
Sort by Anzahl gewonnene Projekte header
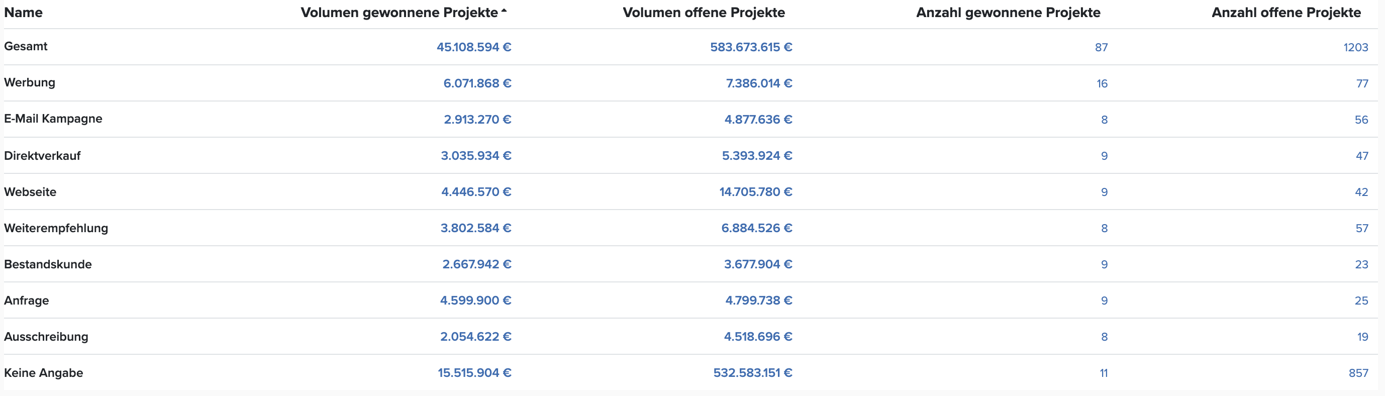[x=1008, y=13]
